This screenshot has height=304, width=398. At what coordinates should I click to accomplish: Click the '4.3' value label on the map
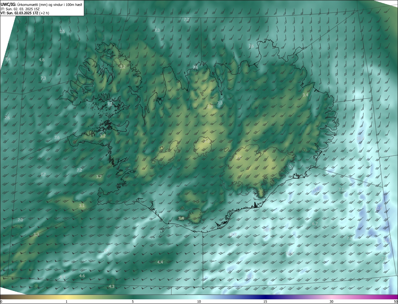(x=111, y=286)
